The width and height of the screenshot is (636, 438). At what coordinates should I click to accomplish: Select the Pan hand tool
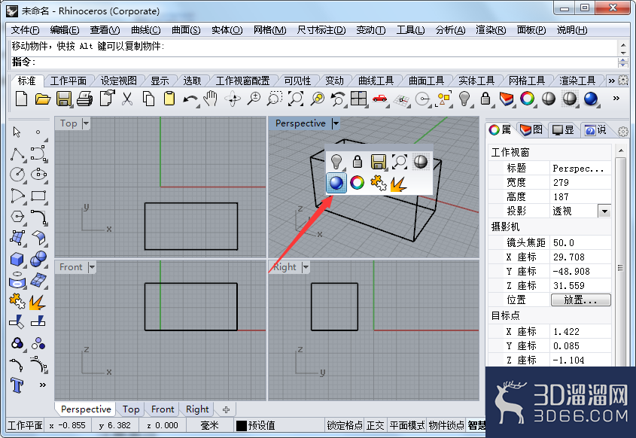tap(211, 99)
